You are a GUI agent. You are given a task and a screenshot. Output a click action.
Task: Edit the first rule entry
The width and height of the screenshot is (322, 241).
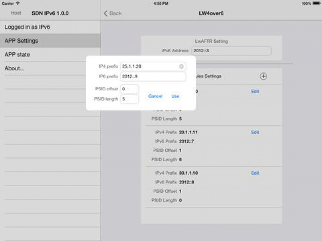pyautogui.click(x=255, y=91)
